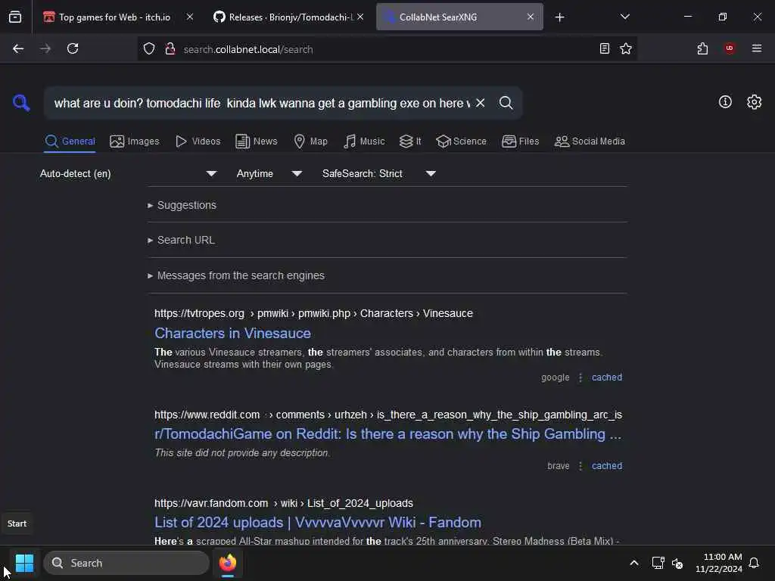Image resolution: width=775 pixels, height=581 pixels.
Task: List all tabs dropdown arrow
Action: click(x=624, y=17)
